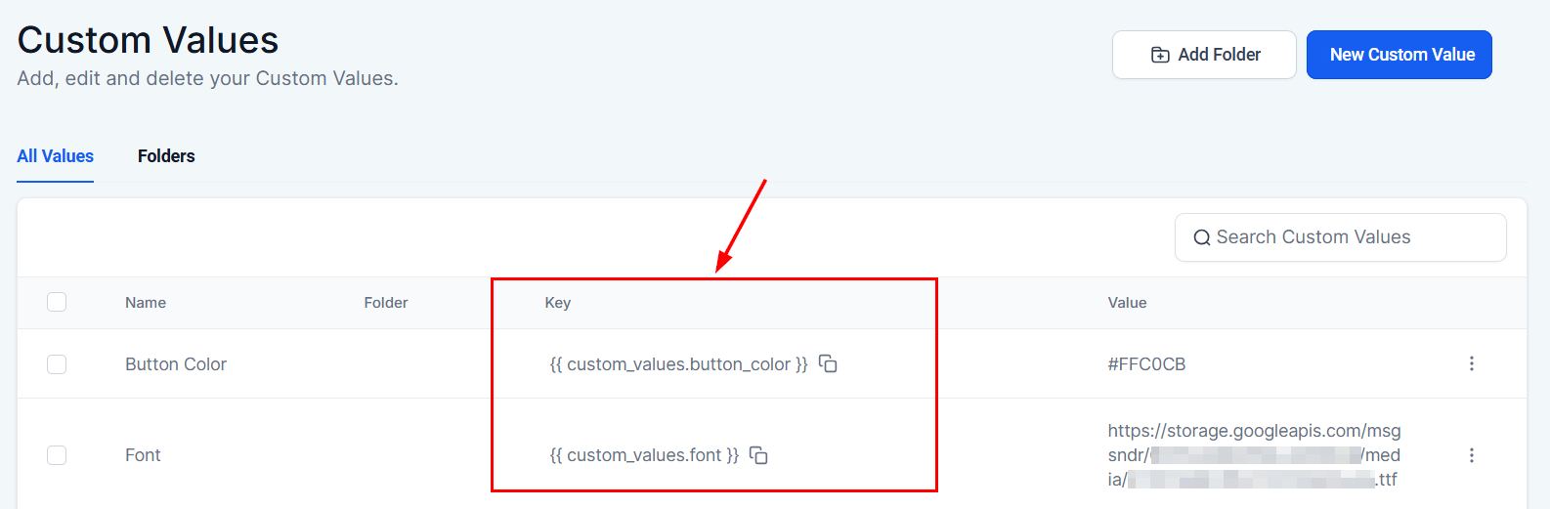Tick the Button Color row checkbox

pyautogui.click(x=57, y=364)
